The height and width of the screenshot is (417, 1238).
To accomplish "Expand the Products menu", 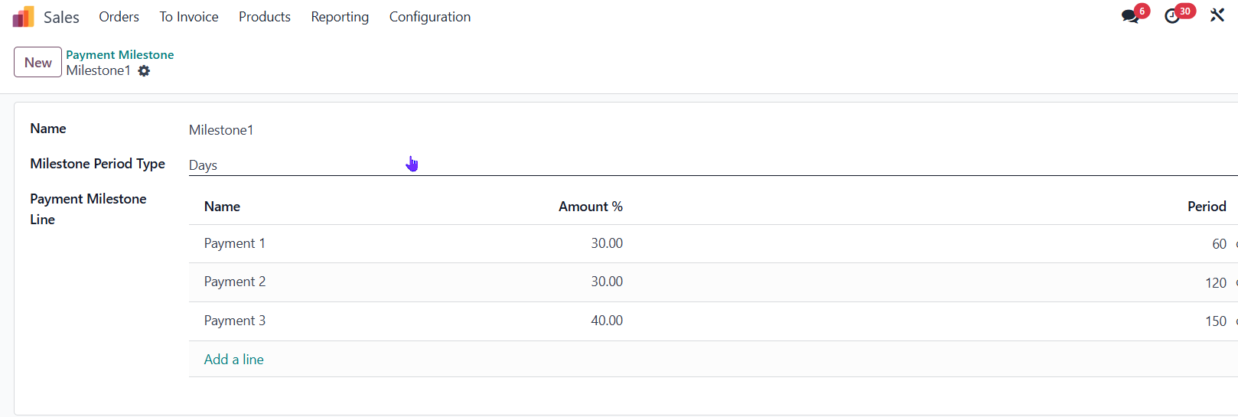I will click(264, 17).
